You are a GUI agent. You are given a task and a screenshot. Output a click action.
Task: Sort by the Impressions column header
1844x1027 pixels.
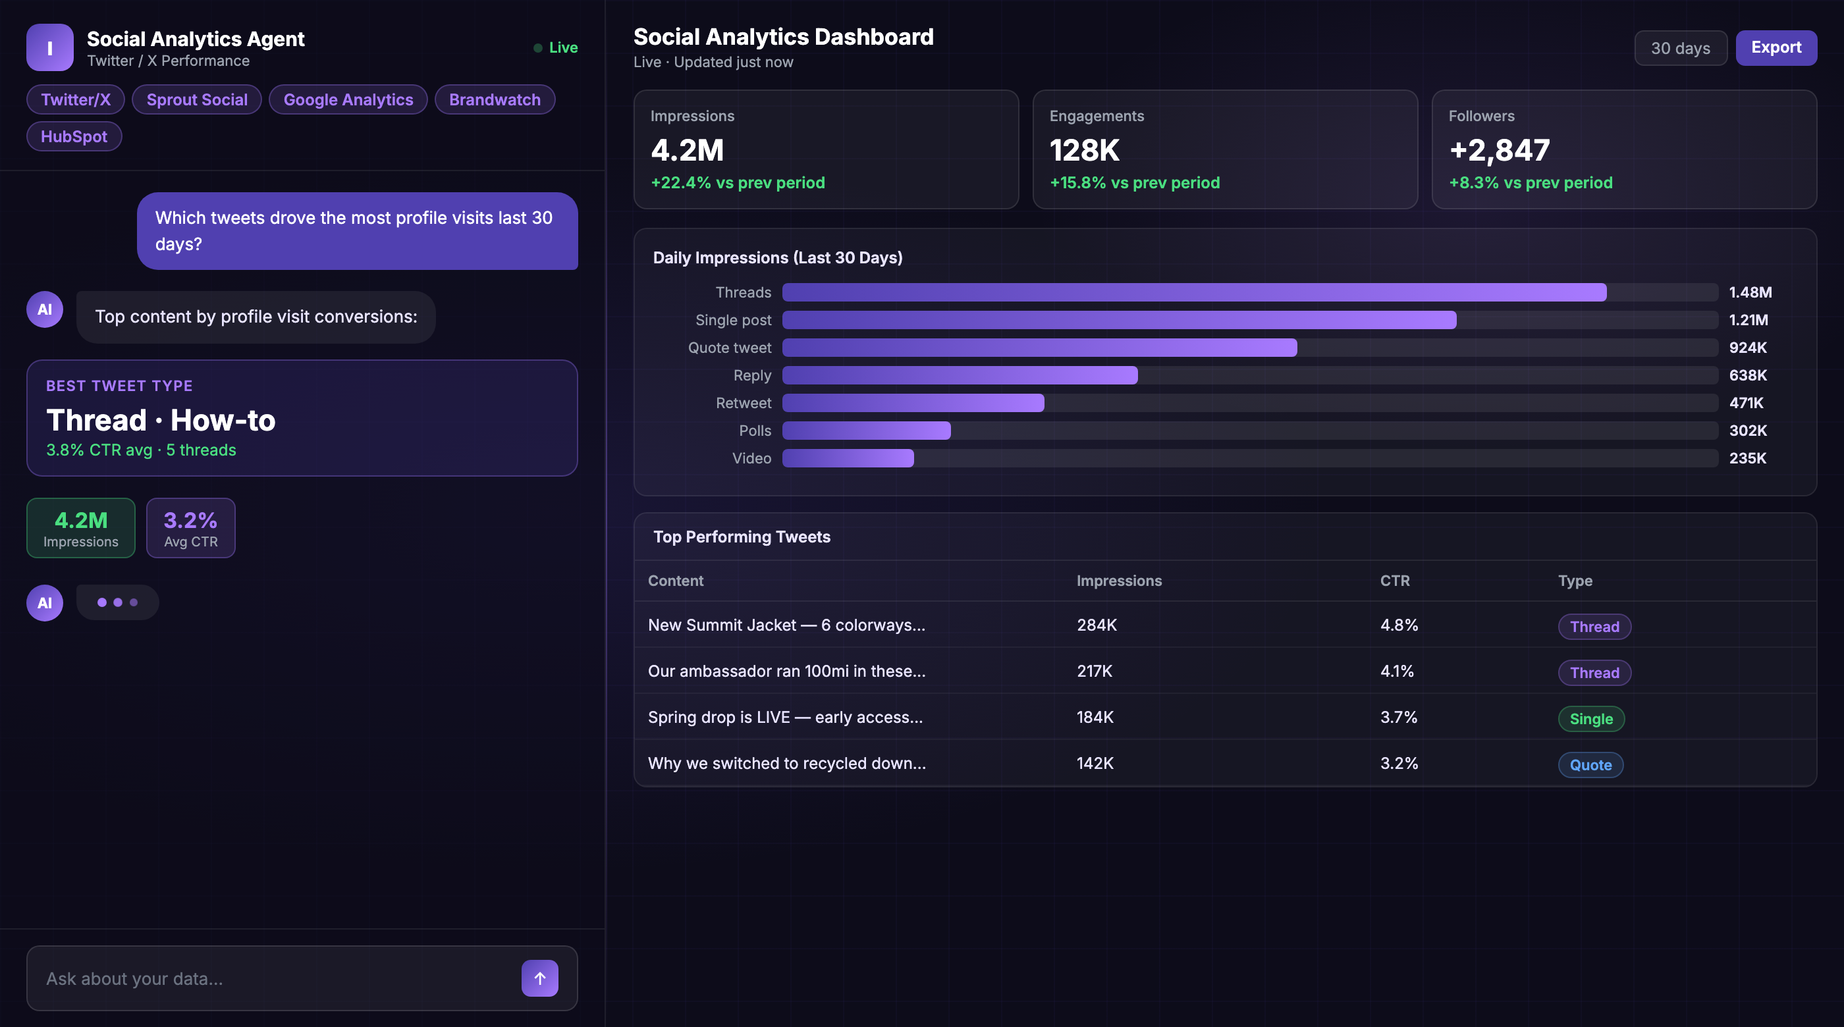click(1119, 581)
